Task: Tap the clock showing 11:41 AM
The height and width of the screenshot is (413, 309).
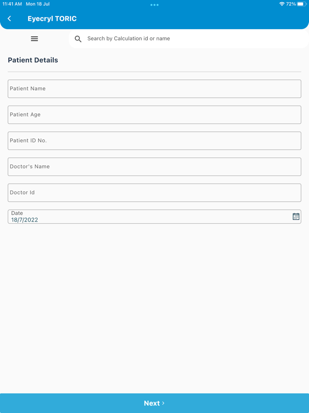Action: [11, 4]
